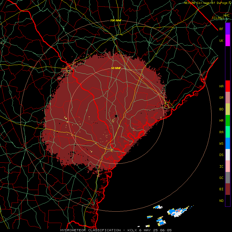Screen dimensions: 232x232
Task: Click the gray GC legend swatch
Action: (x=228, y=178)
